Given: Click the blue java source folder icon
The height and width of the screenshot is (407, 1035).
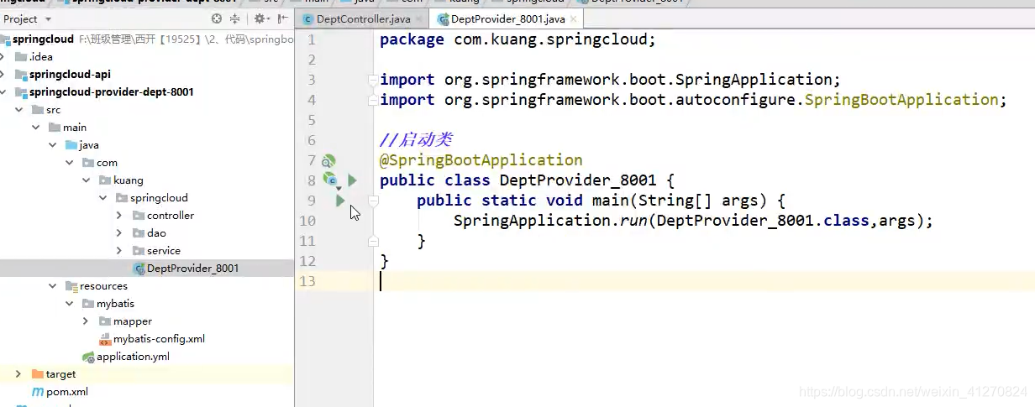Looking at the screenshot, I should point(71,145).
